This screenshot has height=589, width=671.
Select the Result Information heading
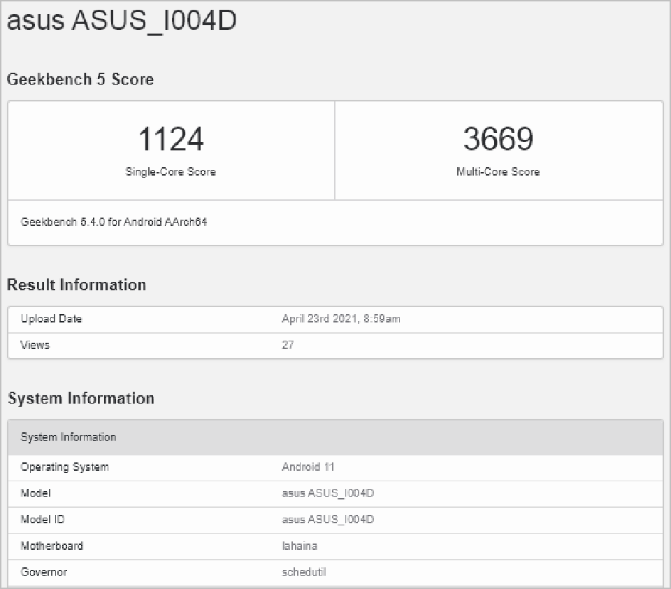[x=77, y=285]
